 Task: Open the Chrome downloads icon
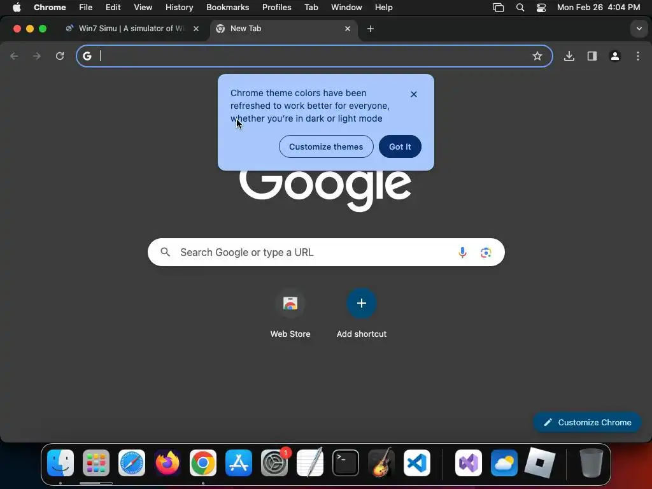(569, 56)
